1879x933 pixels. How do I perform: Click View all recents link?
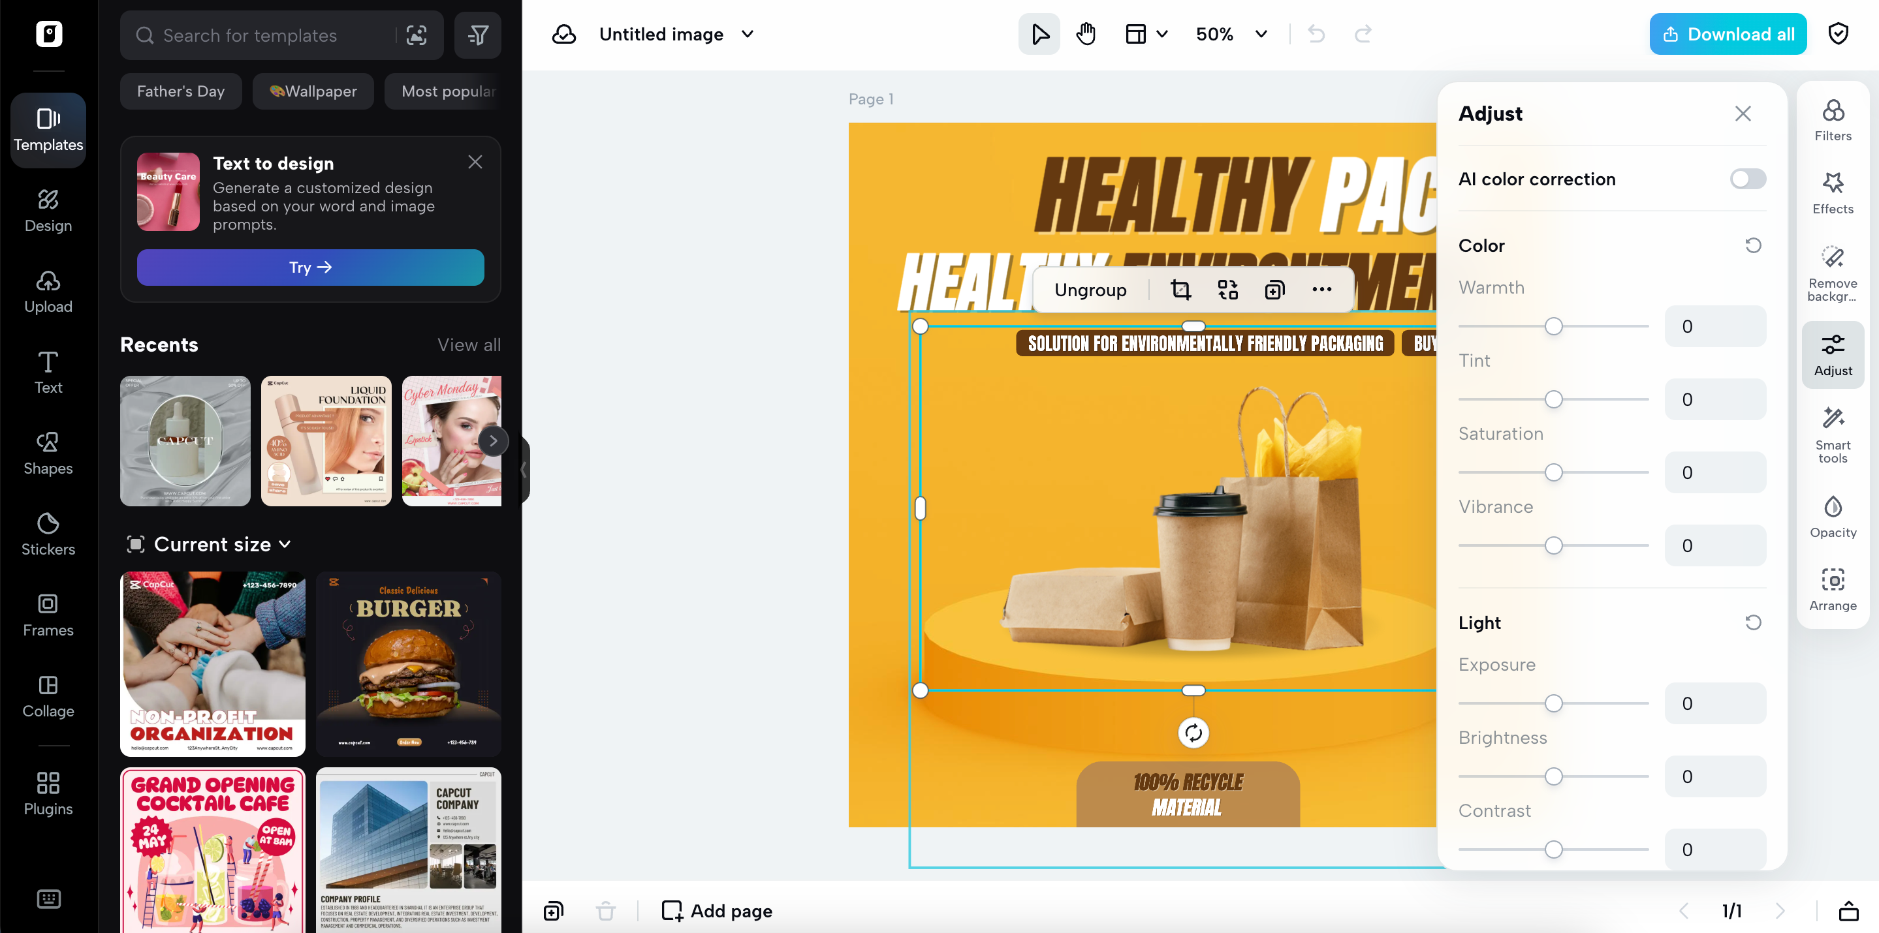pyautogui.click(x=469, y=344)
